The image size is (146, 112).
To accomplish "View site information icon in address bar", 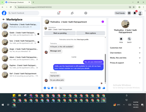I will click(x=15, y=7).
